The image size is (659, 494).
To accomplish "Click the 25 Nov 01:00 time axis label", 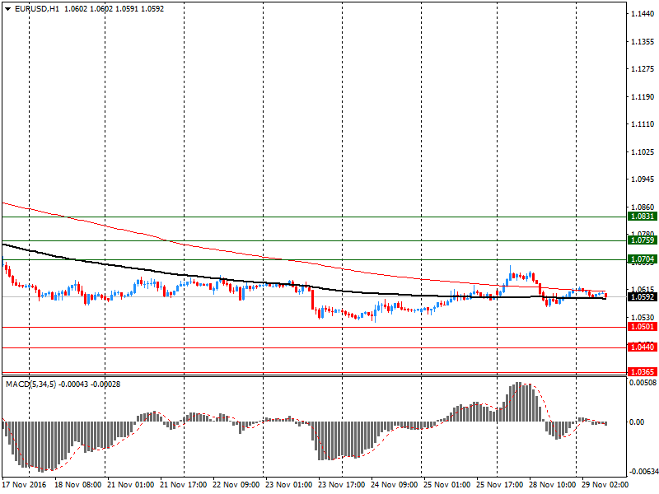I will coord(446,485).
